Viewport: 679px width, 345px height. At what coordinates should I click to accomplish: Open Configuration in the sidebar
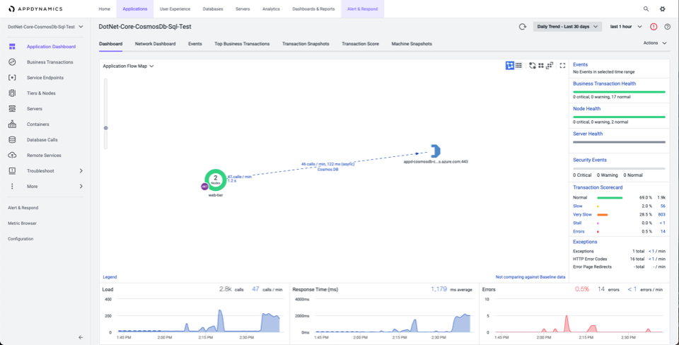coord(21,239)
